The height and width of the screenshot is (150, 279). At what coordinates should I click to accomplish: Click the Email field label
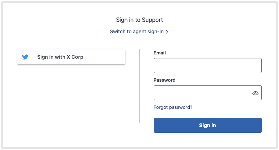(159, 53)
